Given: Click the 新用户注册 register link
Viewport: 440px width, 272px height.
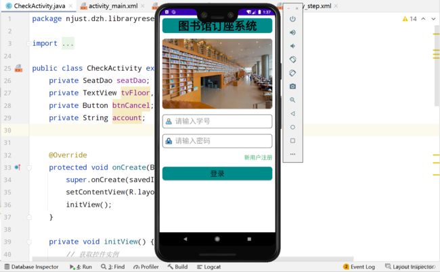Looking at the screenshot, I should (258, 157).
